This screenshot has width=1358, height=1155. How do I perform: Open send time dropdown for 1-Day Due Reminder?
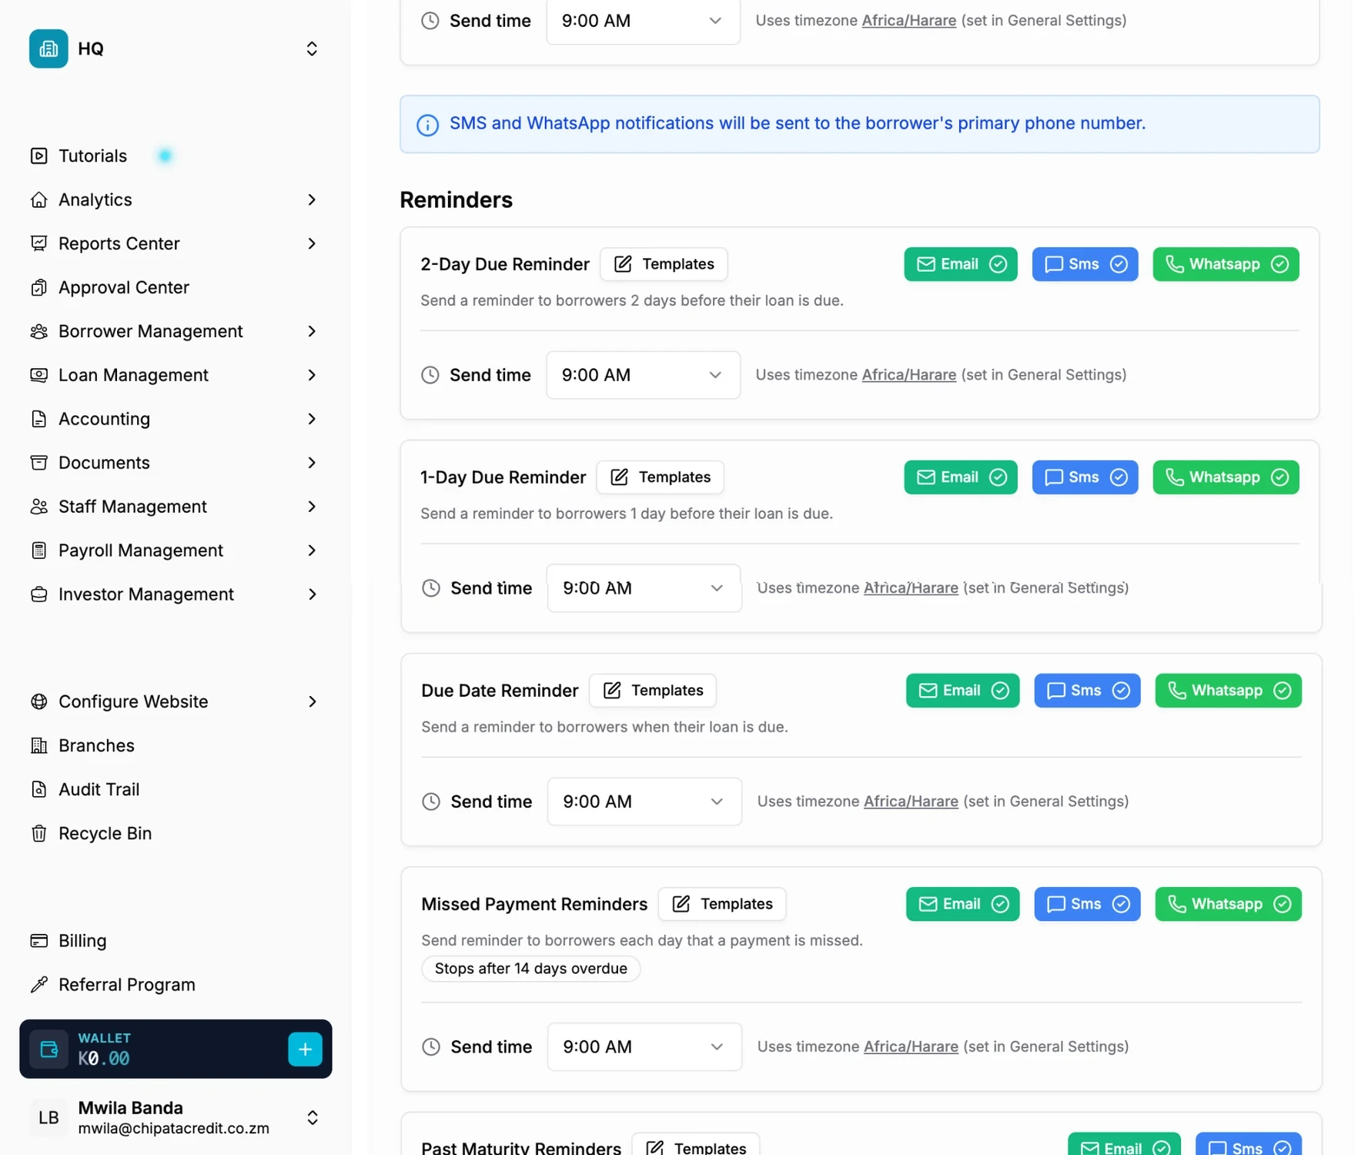point(644,588)
